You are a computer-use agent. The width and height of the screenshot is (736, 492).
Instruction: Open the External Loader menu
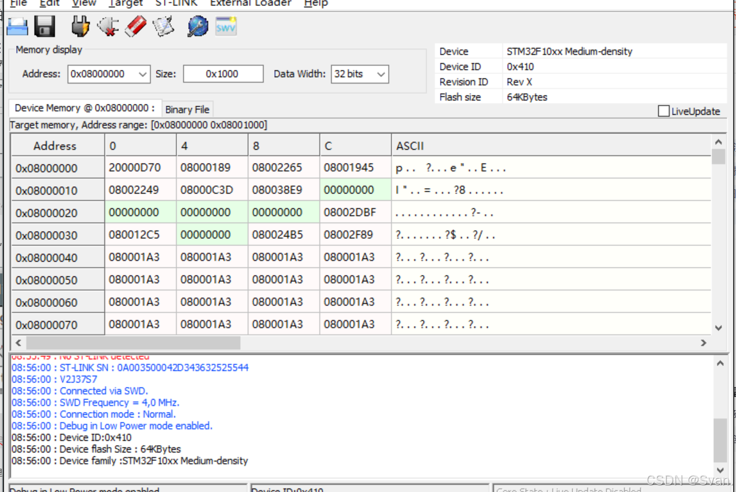[x=251, y=3]
